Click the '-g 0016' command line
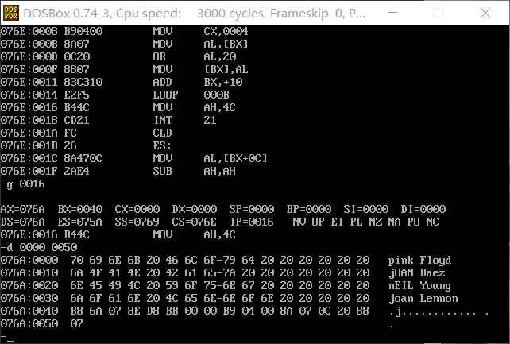 [23, 184]
